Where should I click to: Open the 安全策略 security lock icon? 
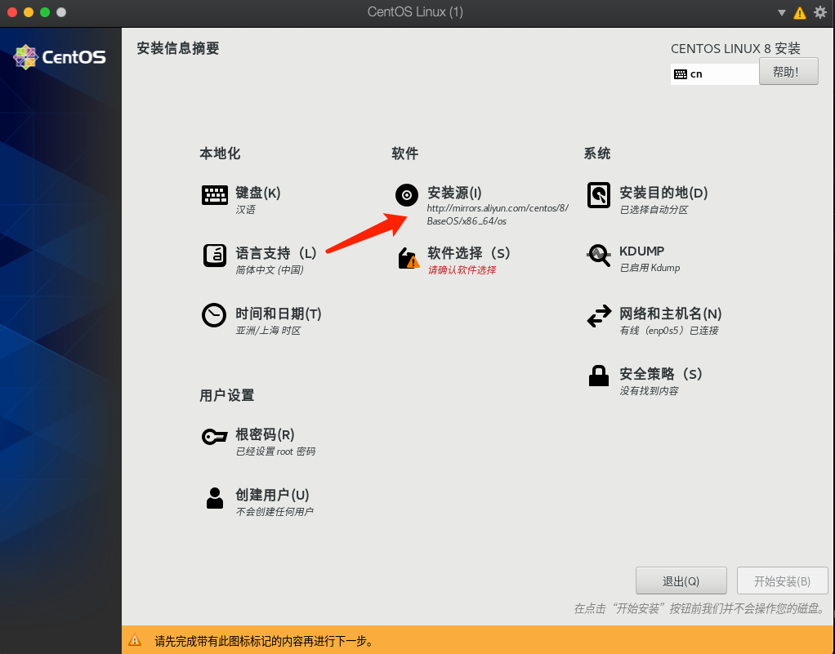598,375
